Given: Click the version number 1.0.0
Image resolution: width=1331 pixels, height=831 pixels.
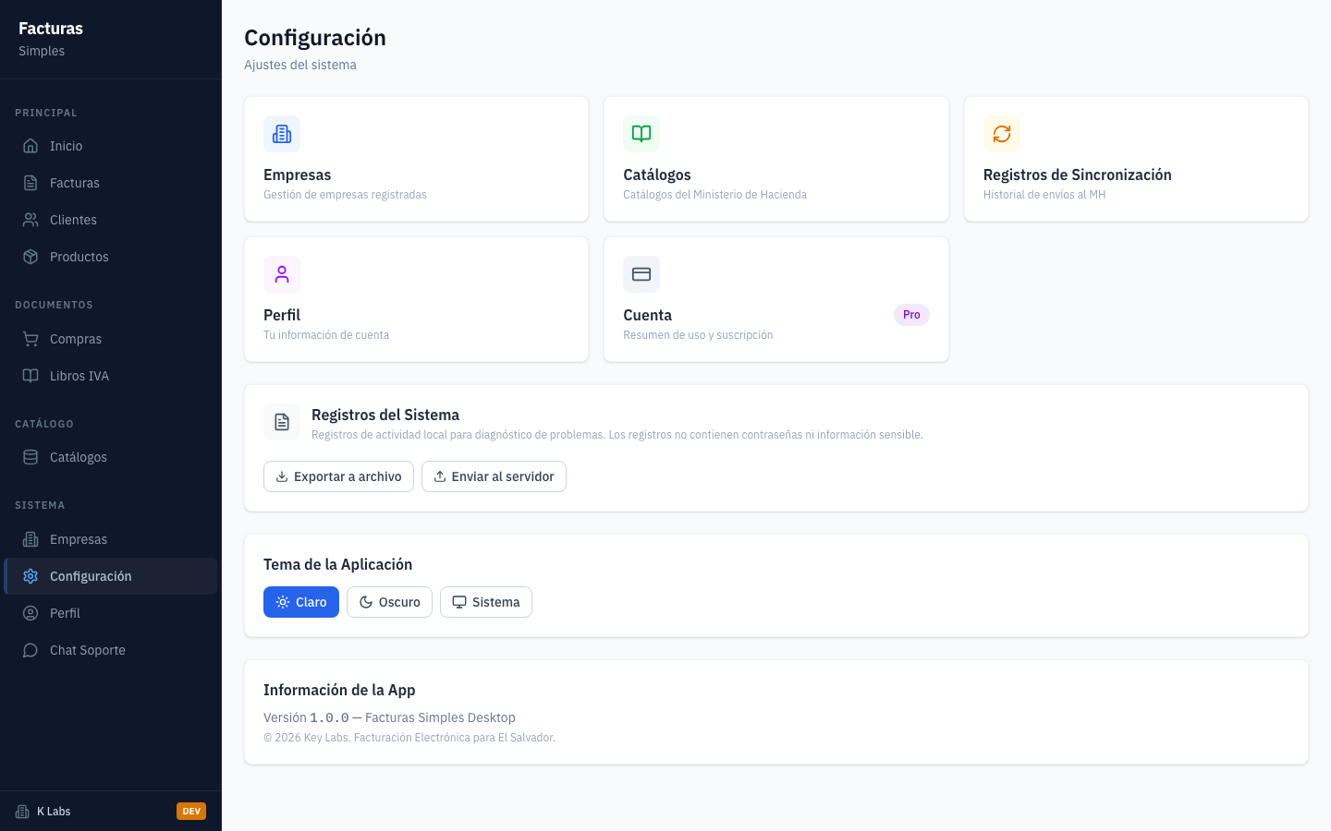Looking at the screenshot, I should 329,717.
